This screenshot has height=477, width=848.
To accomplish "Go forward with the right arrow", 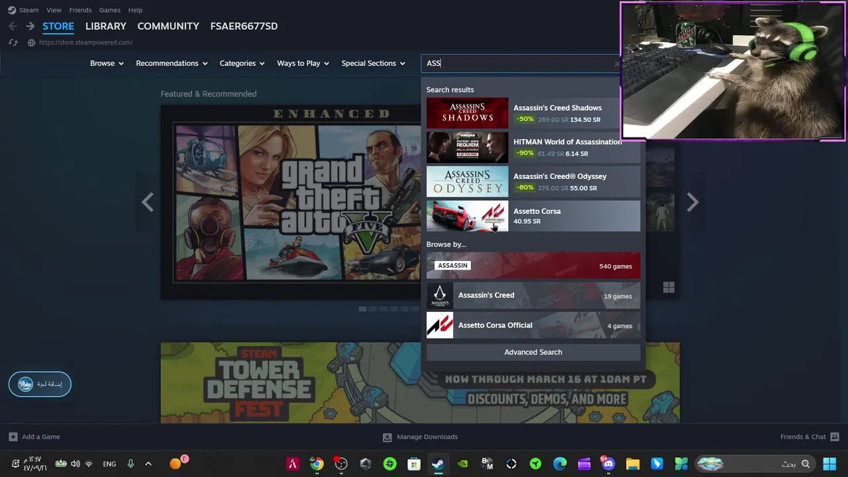I will click(30, 26).
